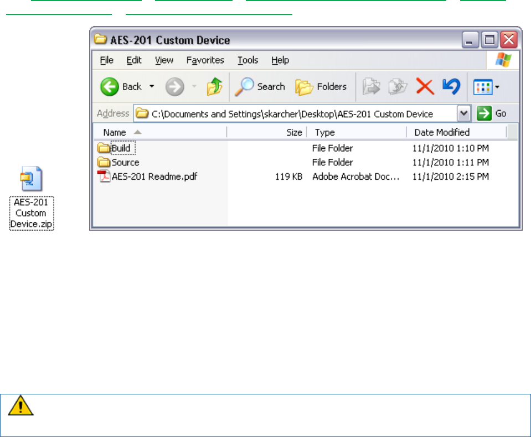Open the File menu
Screen dimensions: 531x437
[107, 60]
